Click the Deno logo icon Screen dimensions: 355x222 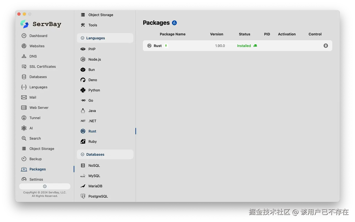coord(83,80)
